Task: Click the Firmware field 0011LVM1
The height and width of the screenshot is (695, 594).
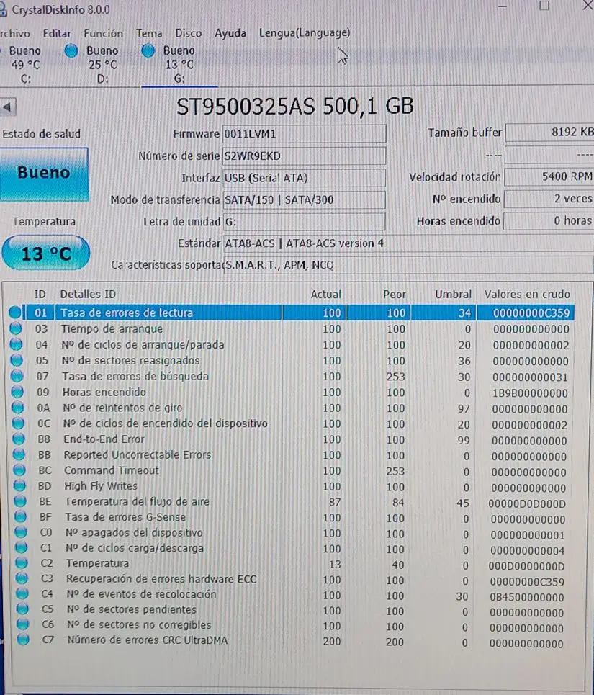Action: [304, 133]
